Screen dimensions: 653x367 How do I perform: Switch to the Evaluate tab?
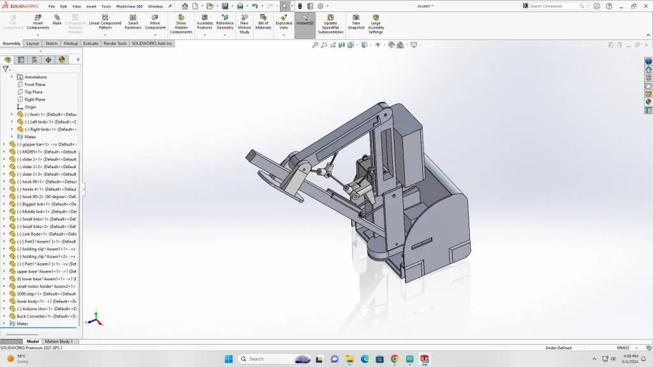pos(91,43)
